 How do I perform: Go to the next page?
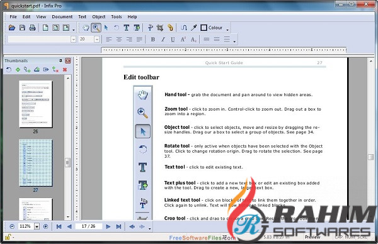[108, 226]
